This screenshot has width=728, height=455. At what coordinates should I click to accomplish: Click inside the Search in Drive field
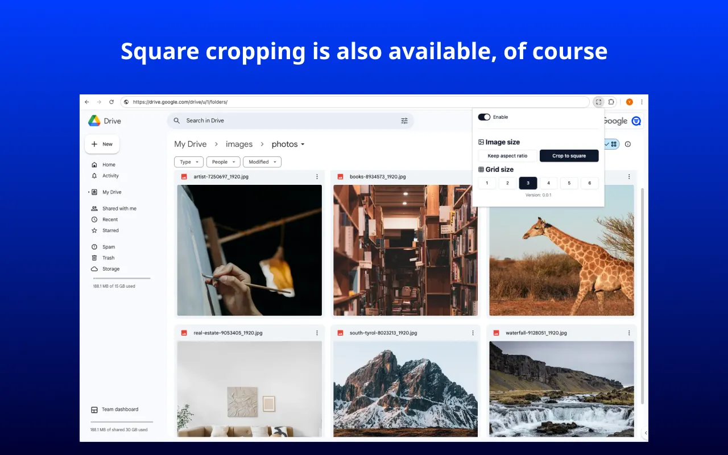256,121
